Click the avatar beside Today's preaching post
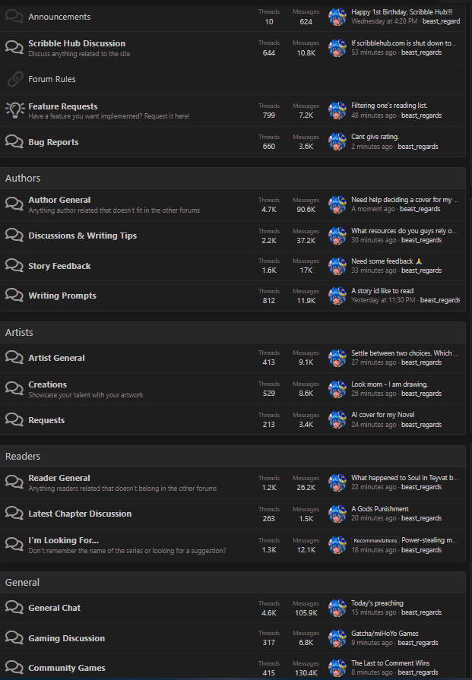Screen dimensions: 472x680 click(337, 608)
